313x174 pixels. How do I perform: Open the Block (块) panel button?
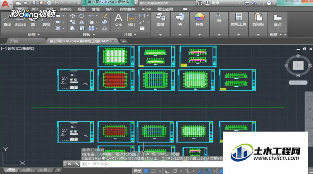[x=180, y=20]
